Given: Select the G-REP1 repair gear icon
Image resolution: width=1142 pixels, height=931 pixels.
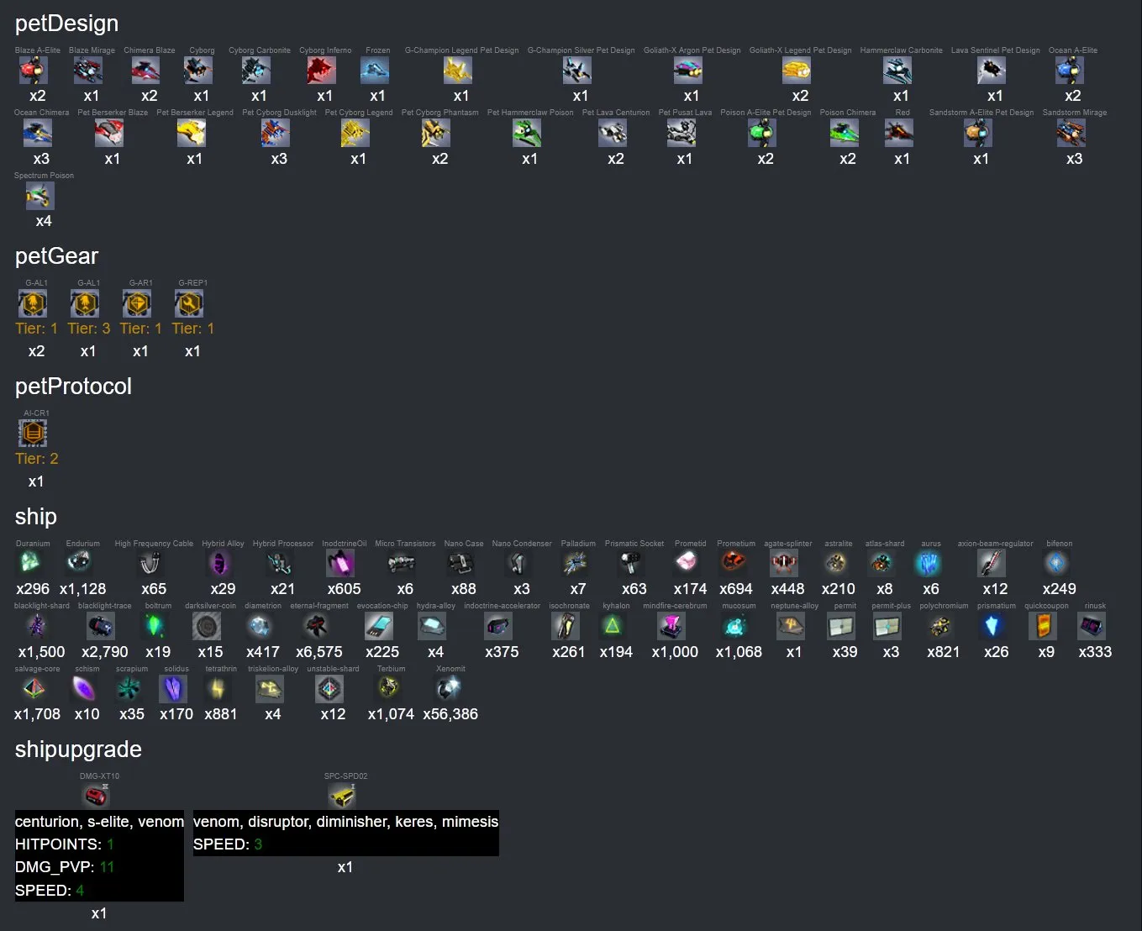Looking at the screenshot, I should (189, 303).
